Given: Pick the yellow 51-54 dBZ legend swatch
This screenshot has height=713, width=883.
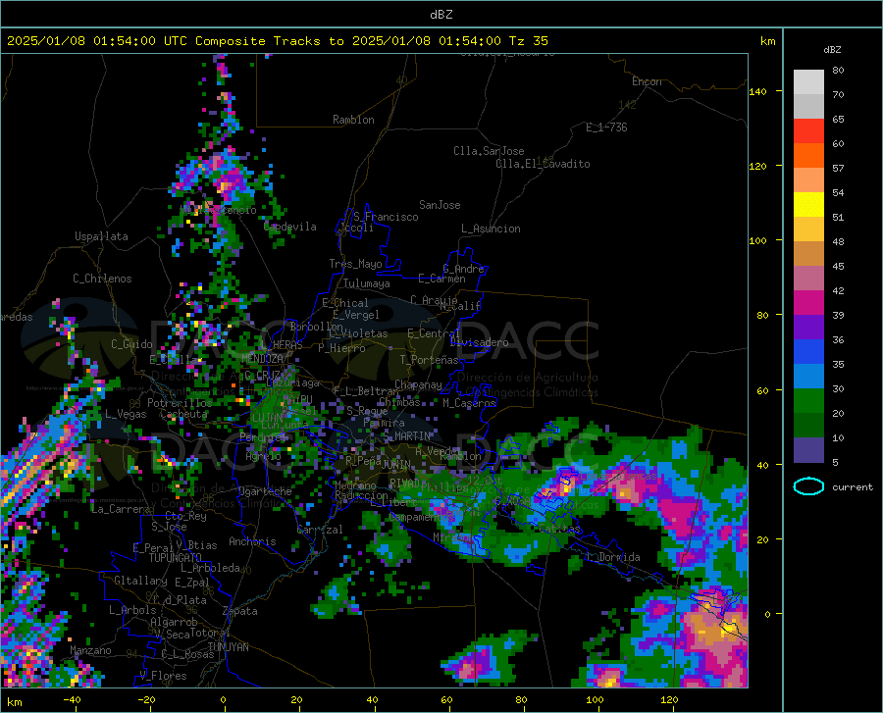Looking at the screenshot, I should tap(808, 205).
